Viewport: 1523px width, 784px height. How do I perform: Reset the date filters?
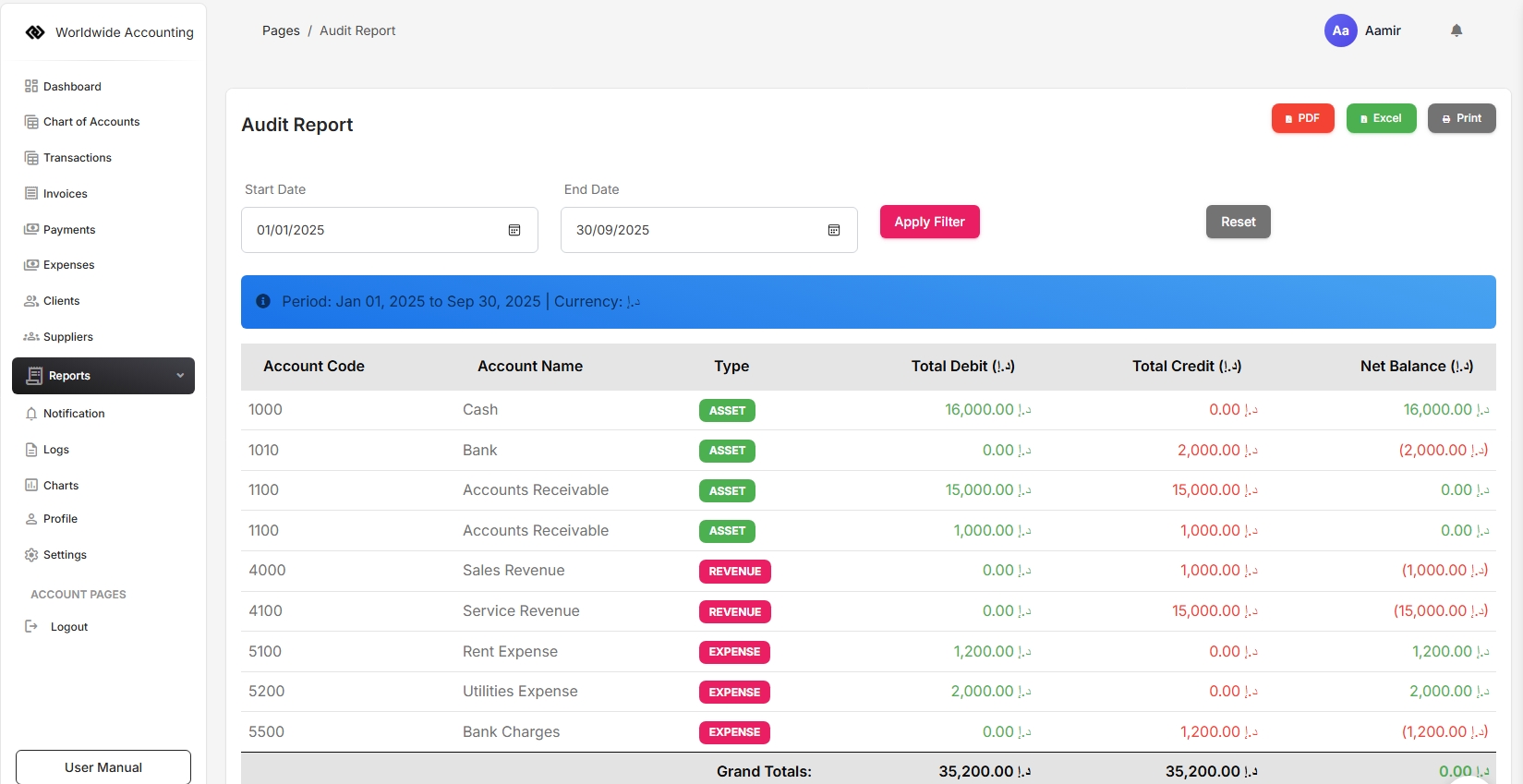(x=1238, y=222)
